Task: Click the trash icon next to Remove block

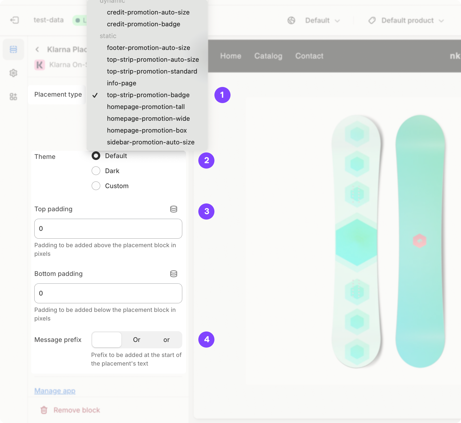Action: 44,410
